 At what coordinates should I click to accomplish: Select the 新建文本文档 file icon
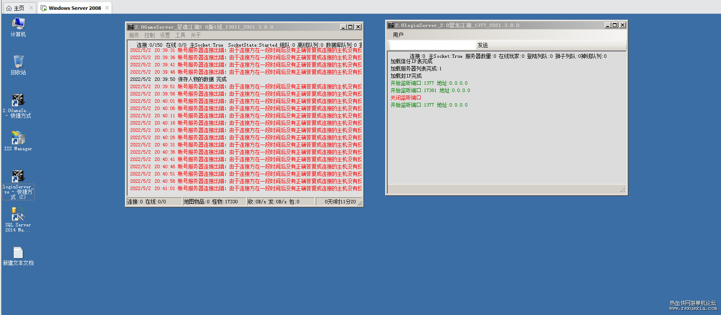tap(18, 256)
